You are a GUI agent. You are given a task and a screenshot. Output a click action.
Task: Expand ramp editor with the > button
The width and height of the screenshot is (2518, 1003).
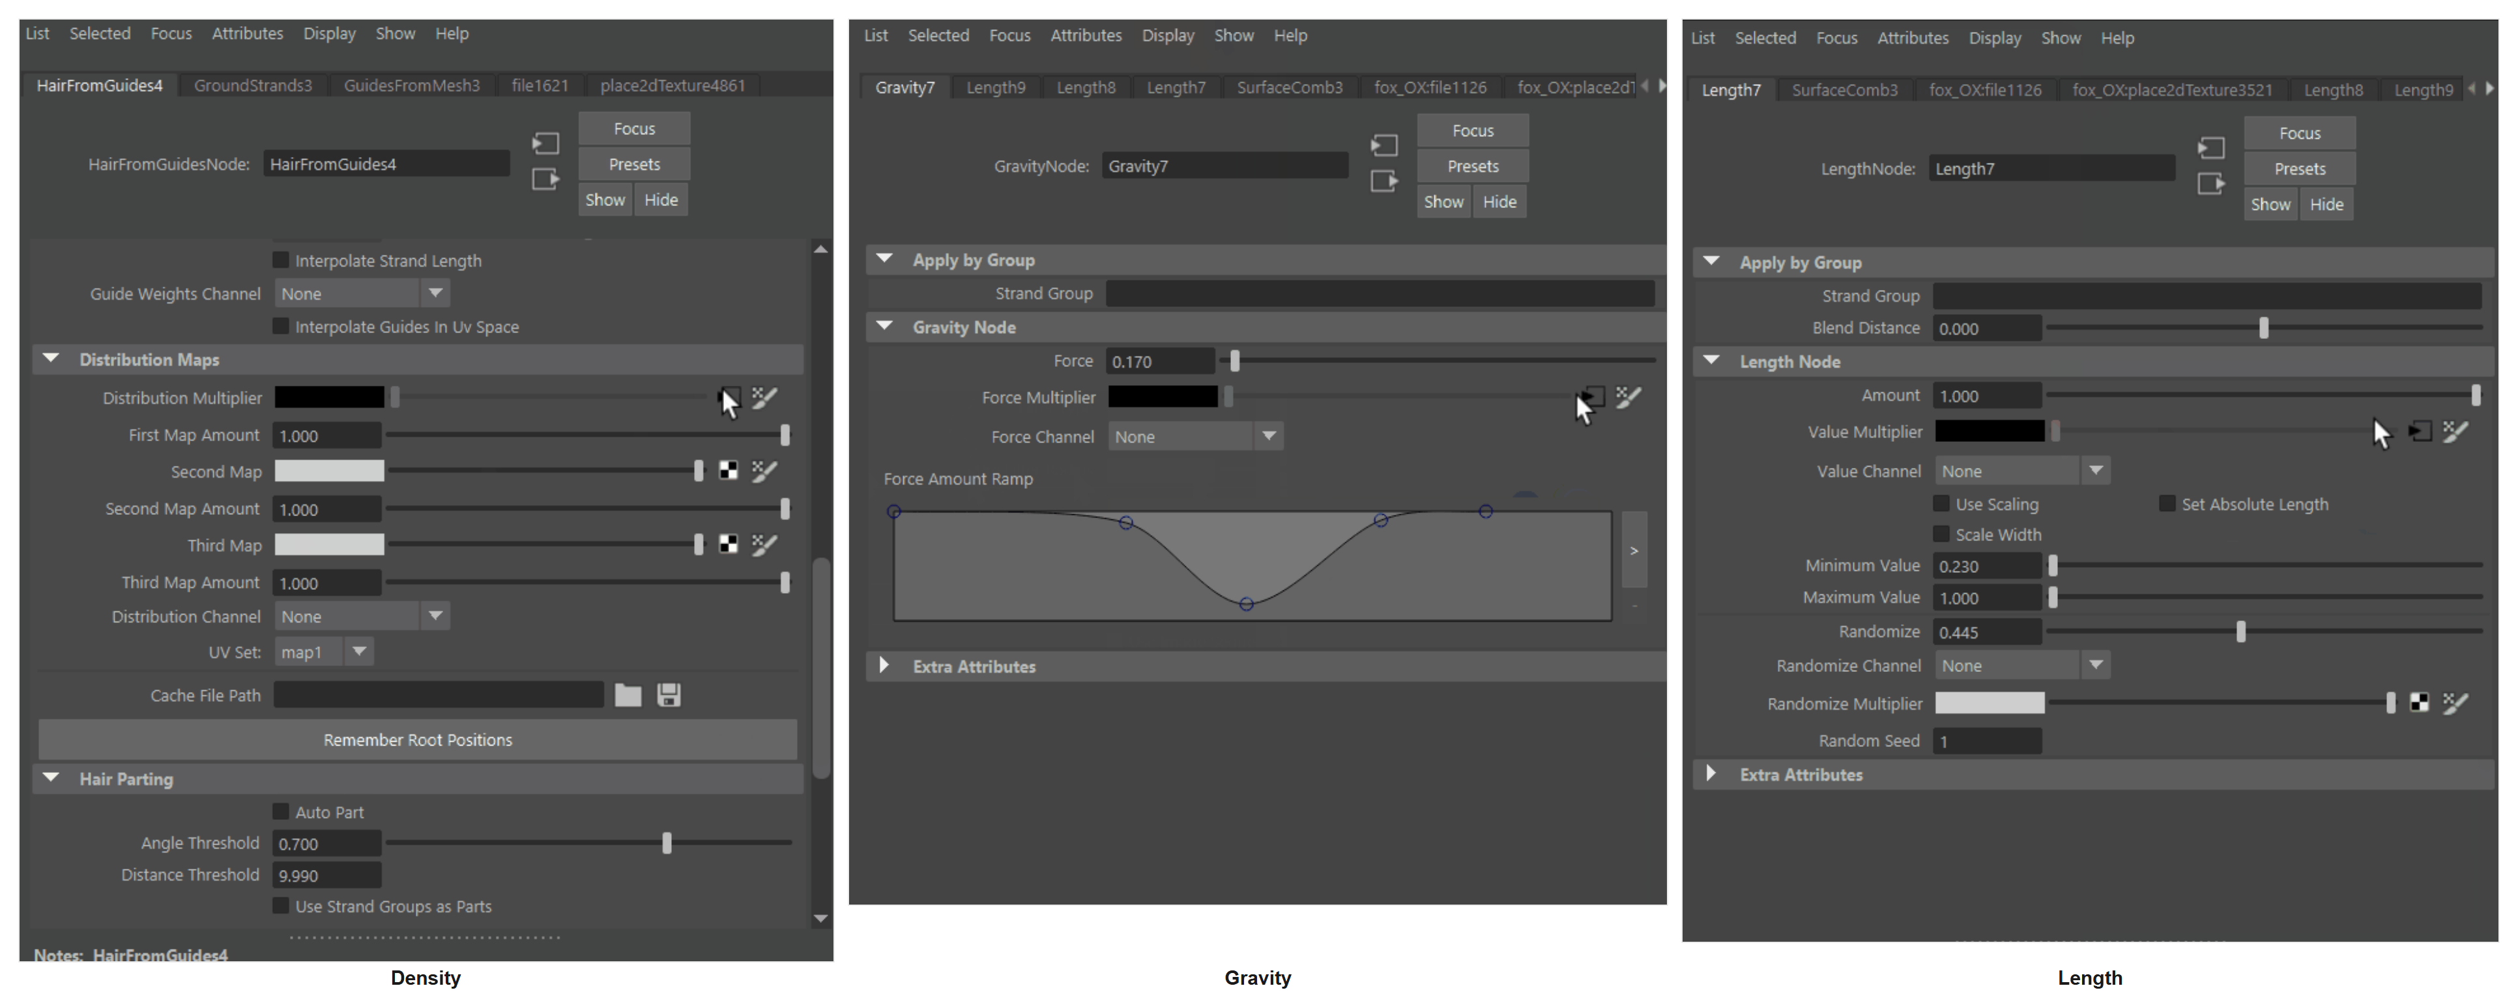pos(1633,550)
